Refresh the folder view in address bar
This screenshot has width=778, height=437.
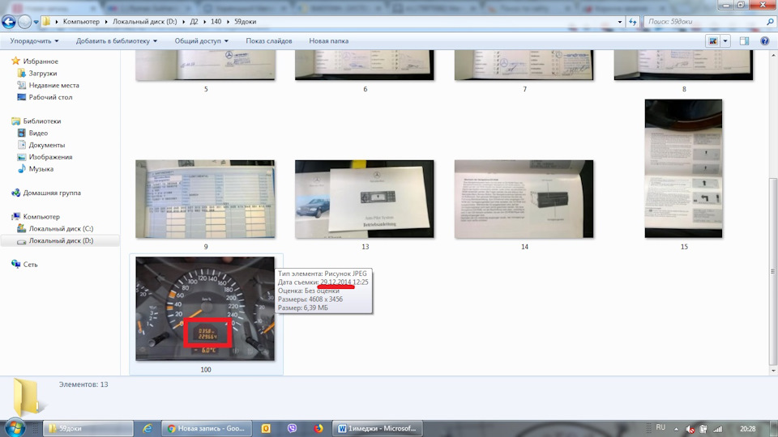click(x=633, y=22)
